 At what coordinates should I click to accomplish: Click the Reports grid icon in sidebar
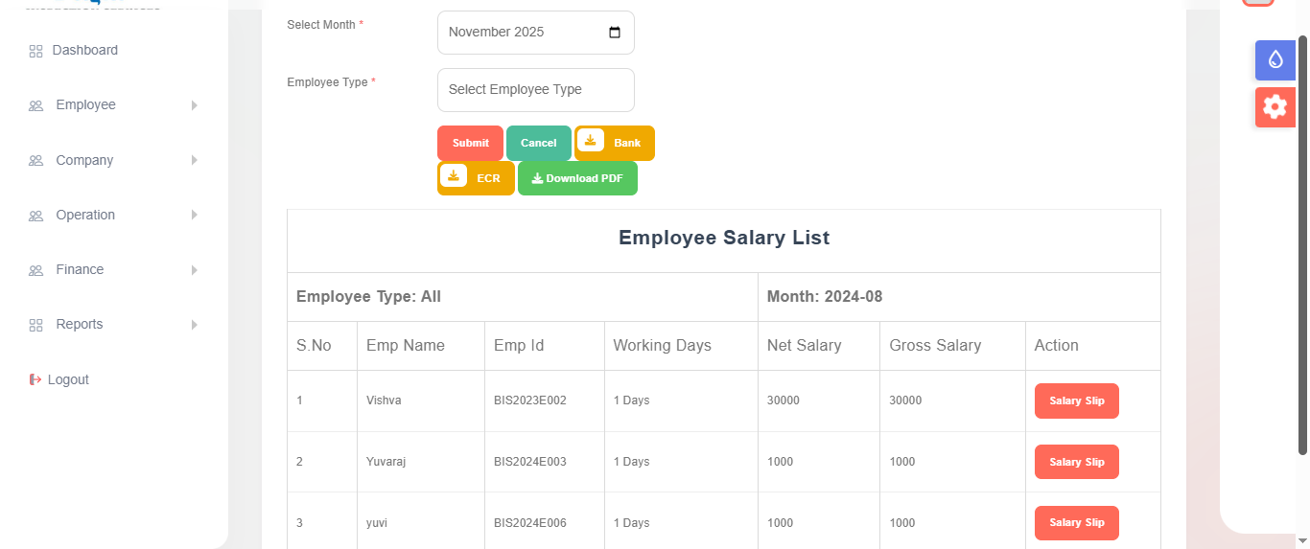click(35, 325)
